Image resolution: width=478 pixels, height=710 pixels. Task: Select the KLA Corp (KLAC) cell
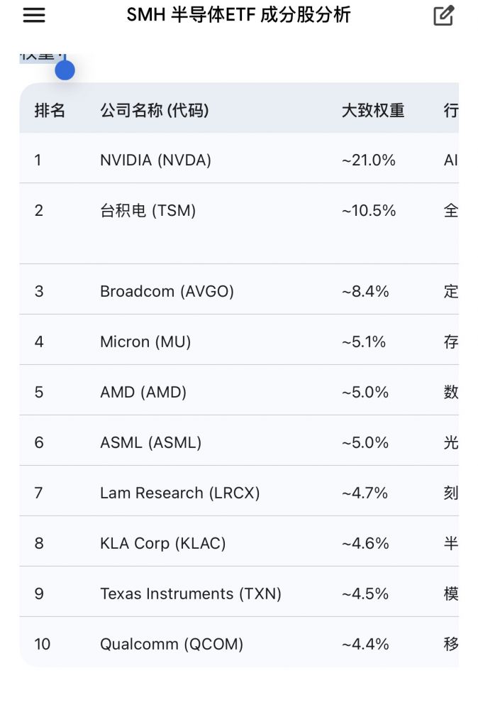(163, 543)
